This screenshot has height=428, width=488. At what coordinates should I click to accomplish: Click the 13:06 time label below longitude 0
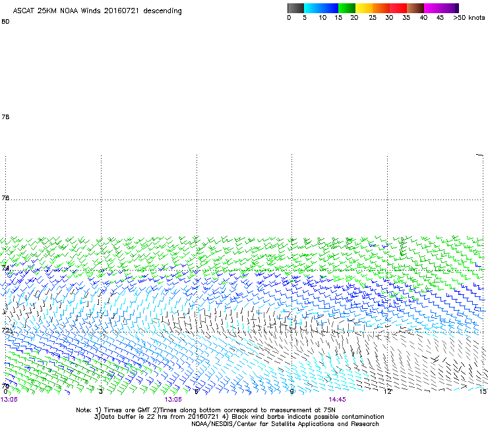point(9,400)
